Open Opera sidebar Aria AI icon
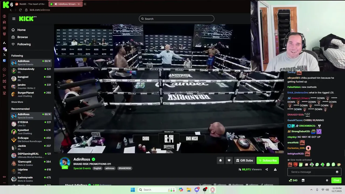 (x=4, y=43)
